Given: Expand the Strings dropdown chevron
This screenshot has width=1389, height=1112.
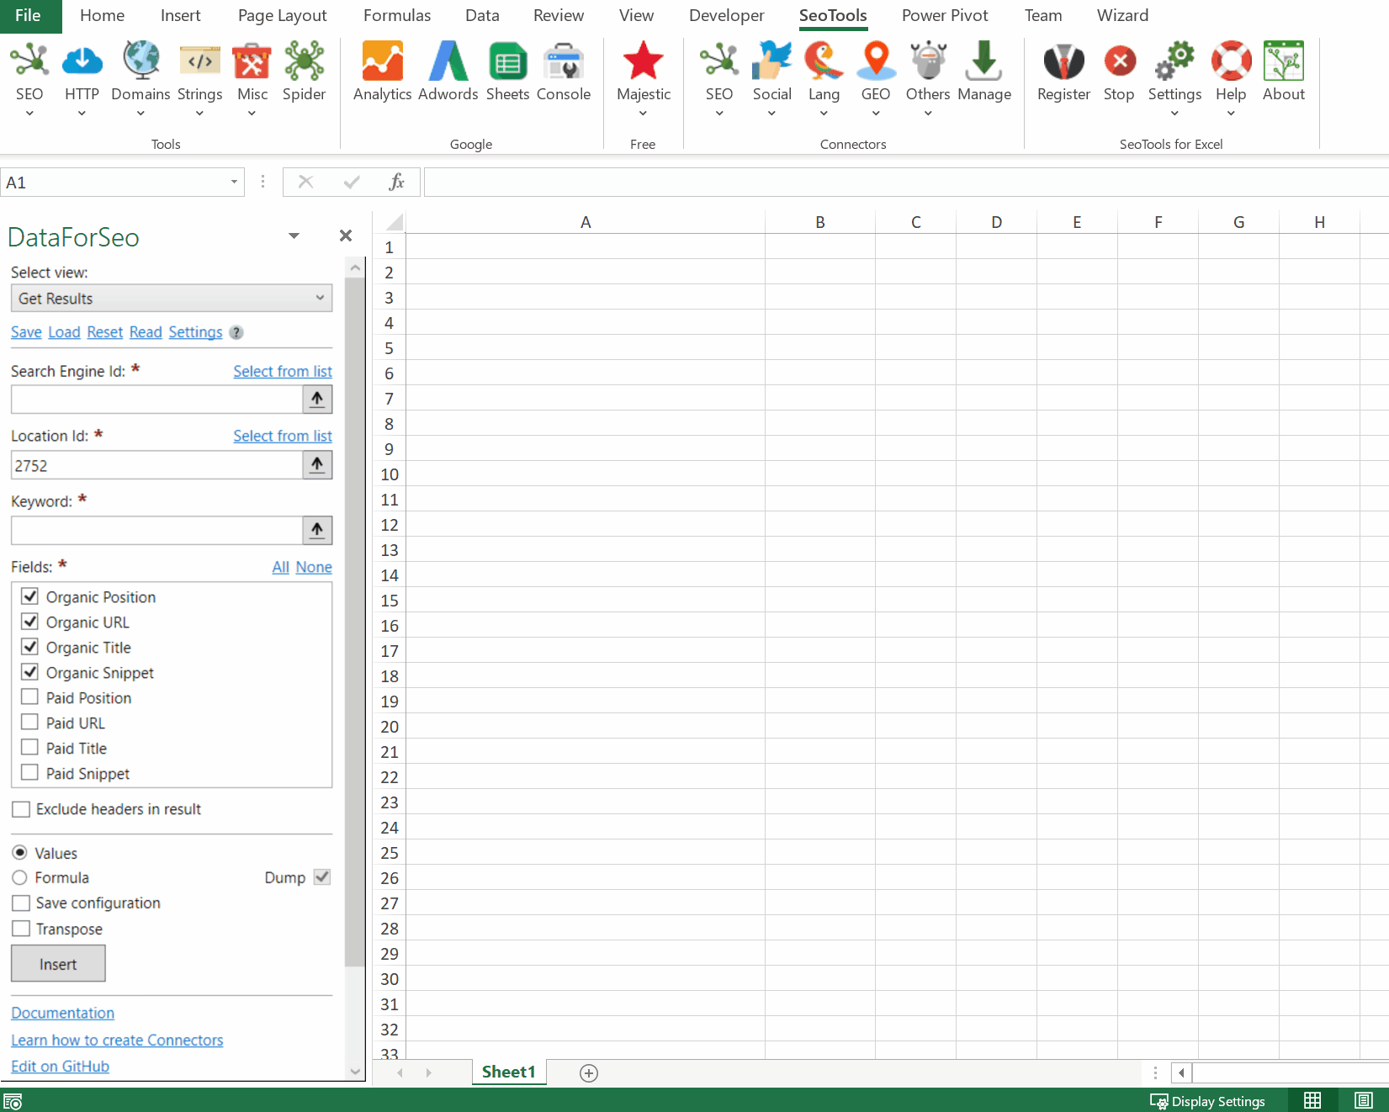Looking at the screenshot, I should (x=199, y=114).
